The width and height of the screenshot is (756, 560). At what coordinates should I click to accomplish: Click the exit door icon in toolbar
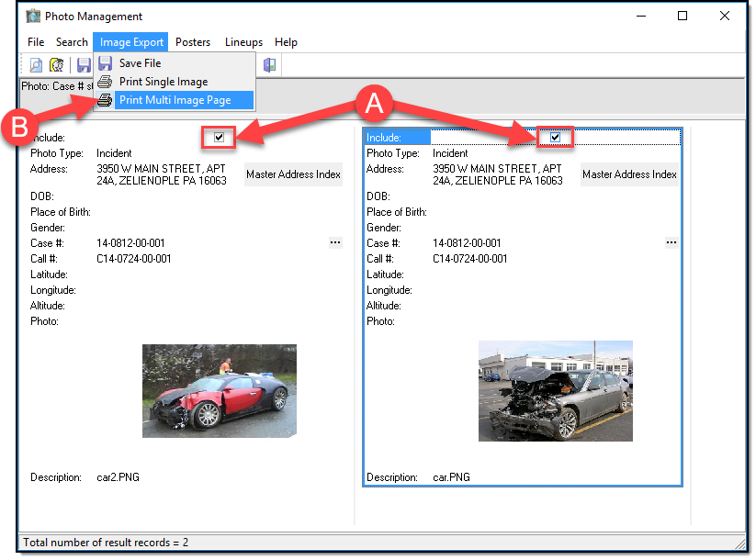pos(269,65)
